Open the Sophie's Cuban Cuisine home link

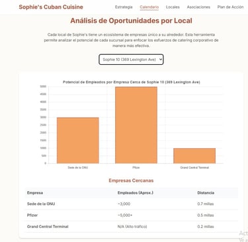pos(51,7)
